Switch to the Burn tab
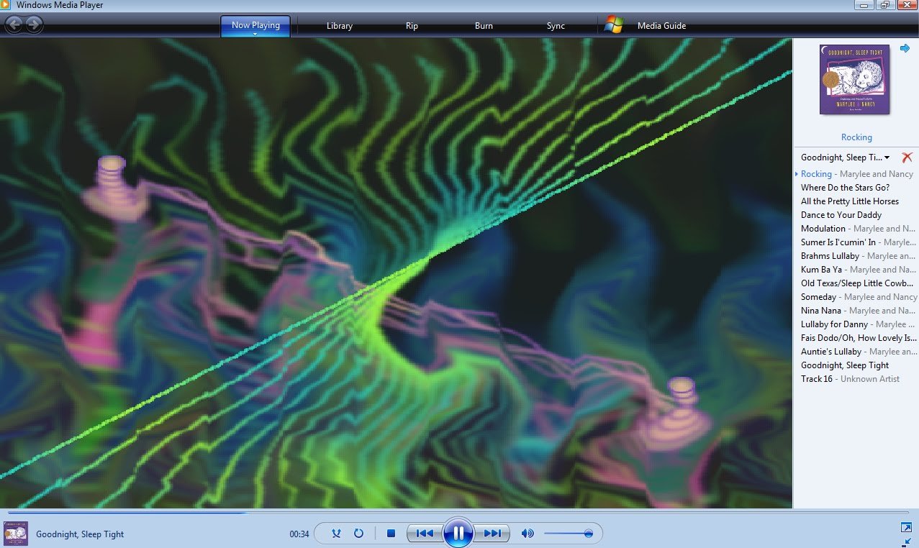Viewport: 919px width, 548px height. tap(484, 26)
